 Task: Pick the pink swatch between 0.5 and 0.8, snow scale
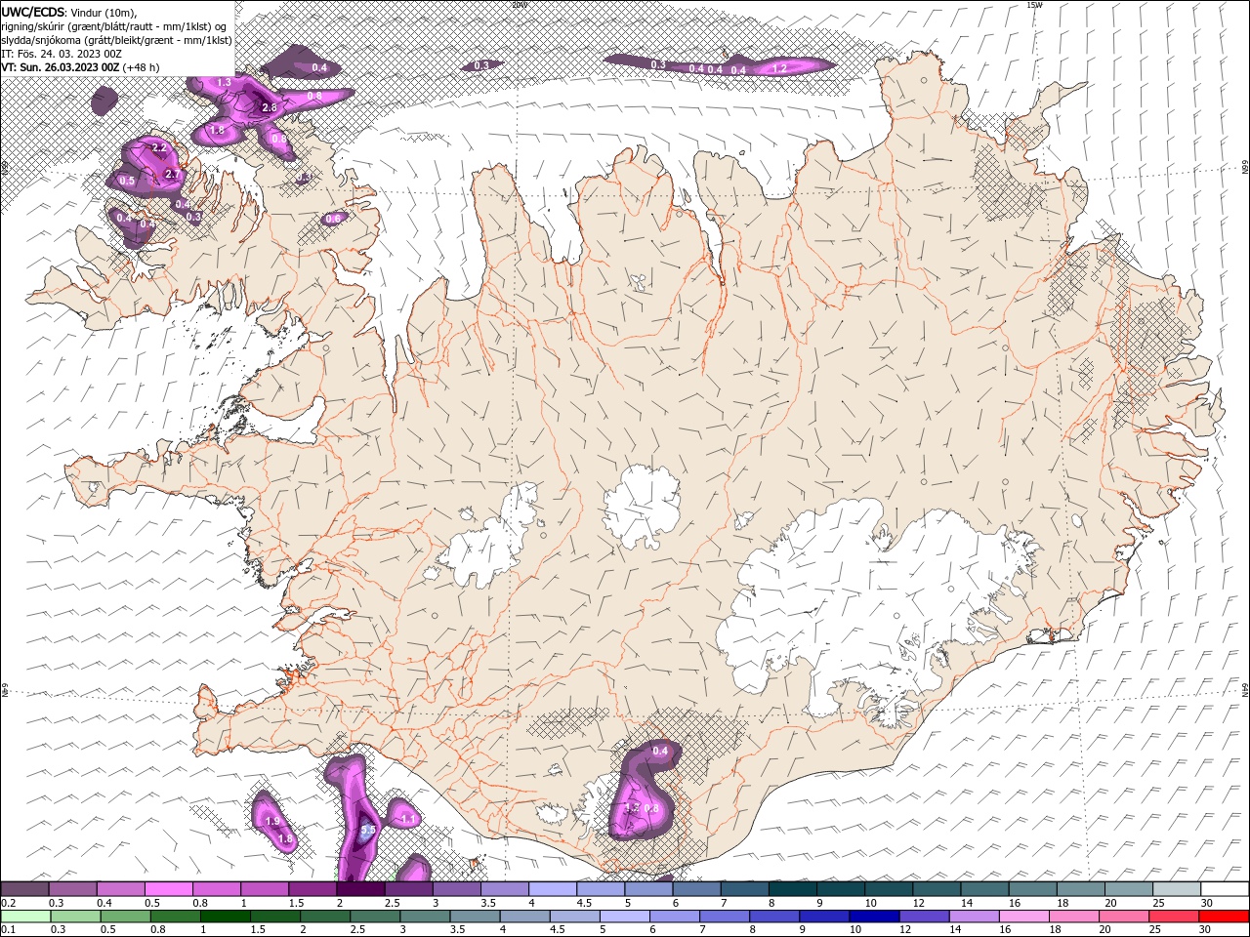click(169, 889)
